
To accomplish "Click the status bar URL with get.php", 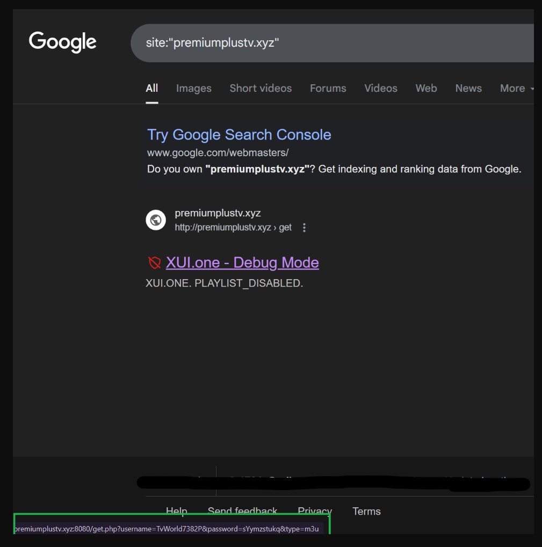I will [x=167, y=529].
